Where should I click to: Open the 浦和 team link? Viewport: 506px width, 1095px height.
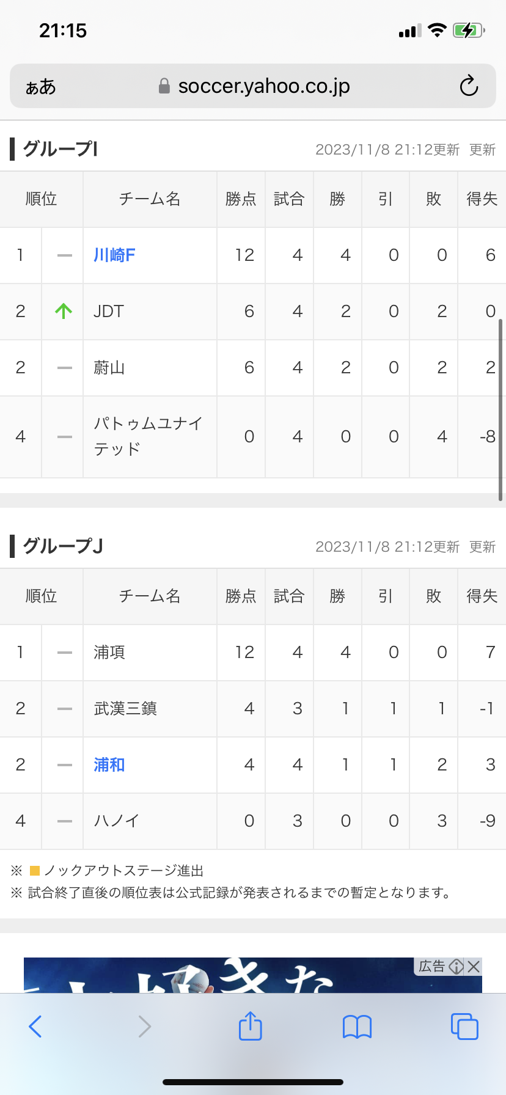click(x=109, y=764)
